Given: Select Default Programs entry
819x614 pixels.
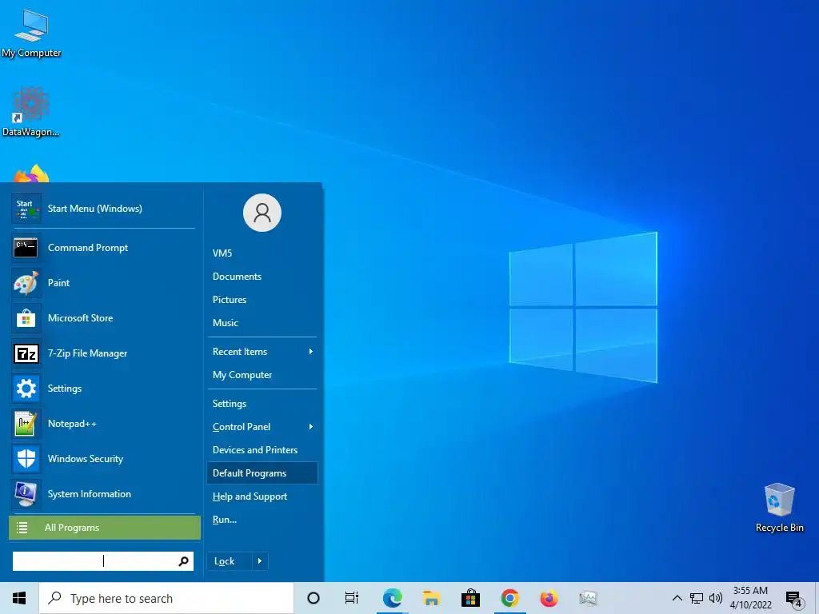Looking at the screenshot, I should (x=262, y=473).
